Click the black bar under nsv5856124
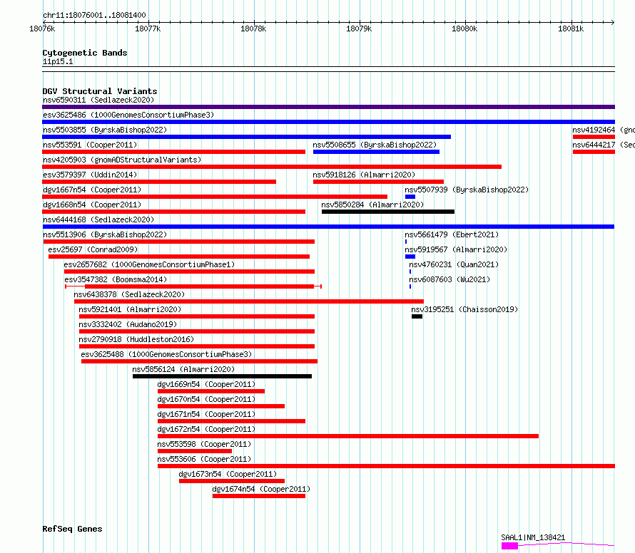635x553 pixels. (223, 376)
